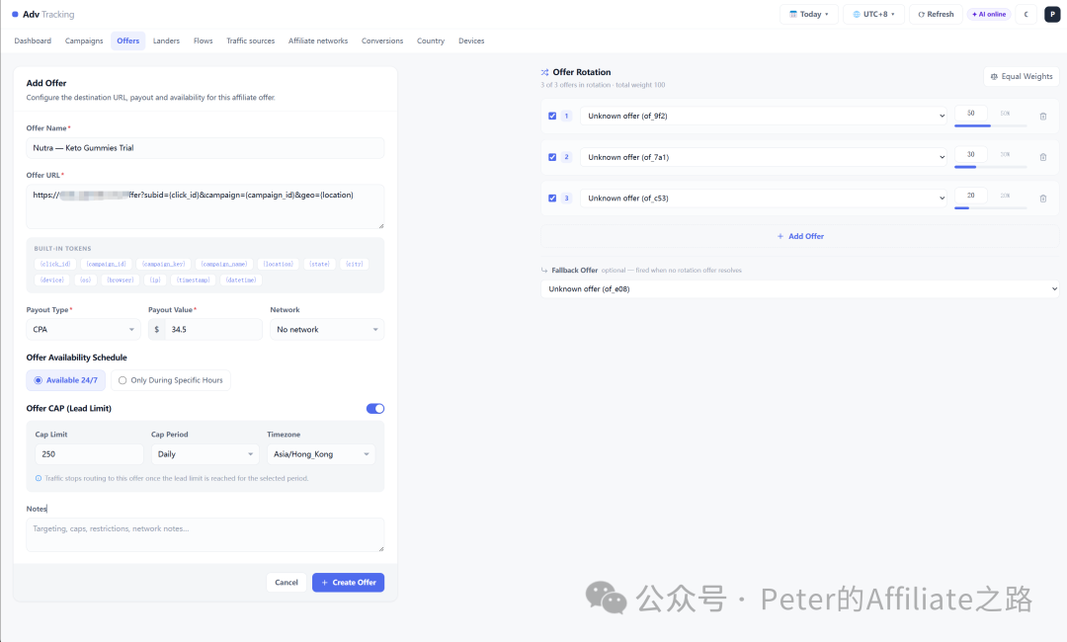Open the Today date range dropdown
The height and width of the screenshot is (642, 1067).
pos(808,14)
